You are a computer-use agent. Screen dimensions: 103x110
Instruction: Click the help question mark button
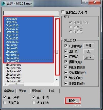(x=85, y=2)
